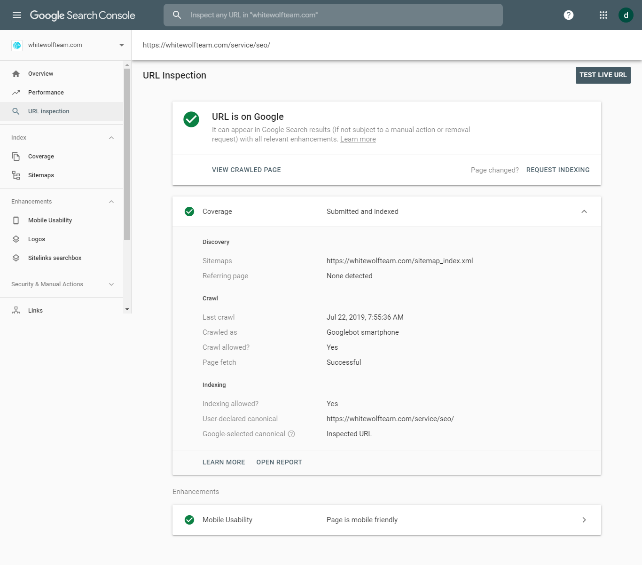
Task: Click the Sitelinks searchbox layers icon
Action: pyautogui.click(x=16, y=258)
